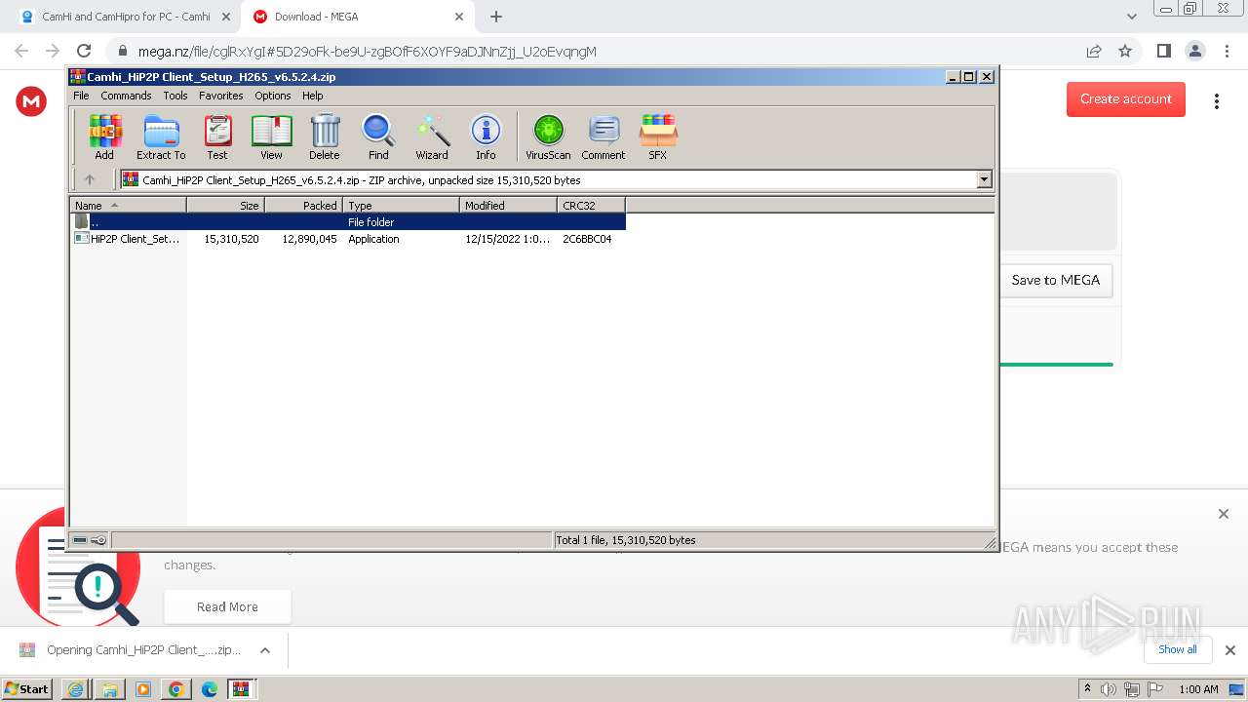1248x702 pixels.
Task: Sort by the Size column header
Action: point(225,205)
